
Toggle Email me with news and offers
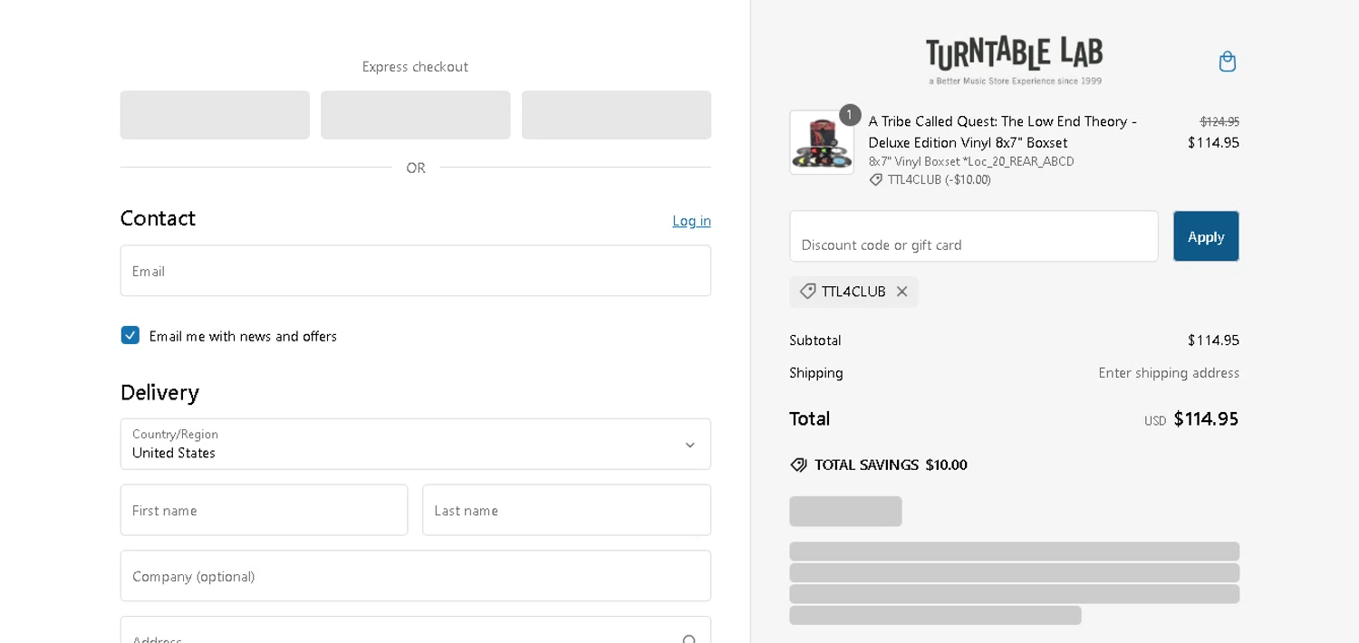tap(130, 336)
